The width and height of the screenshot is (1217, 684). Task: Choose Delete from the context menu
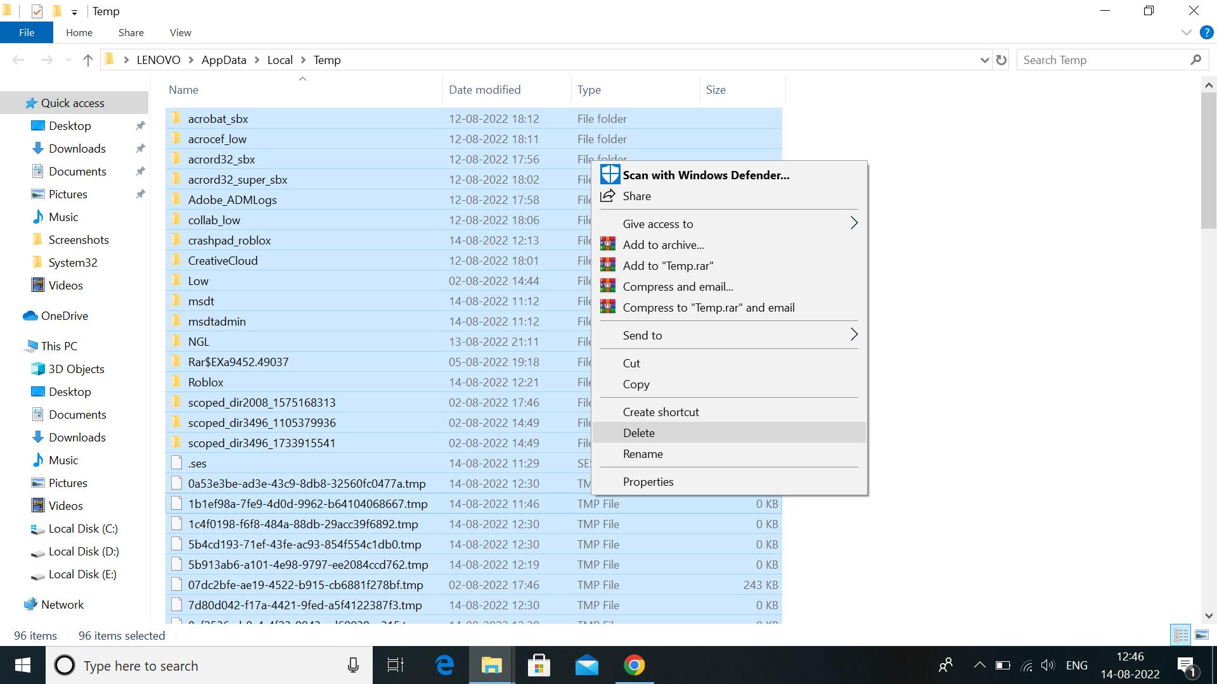[639, 433]
